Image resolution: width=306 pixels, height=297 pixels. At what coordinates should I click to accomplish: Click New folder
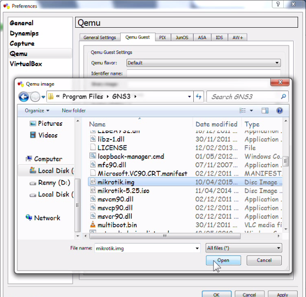pyautogui.click(x=74, y=110)
